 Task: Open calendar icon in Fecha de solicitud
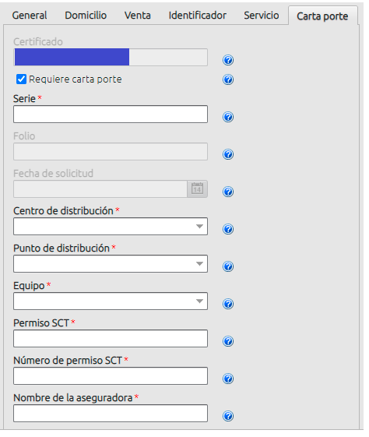197,189
